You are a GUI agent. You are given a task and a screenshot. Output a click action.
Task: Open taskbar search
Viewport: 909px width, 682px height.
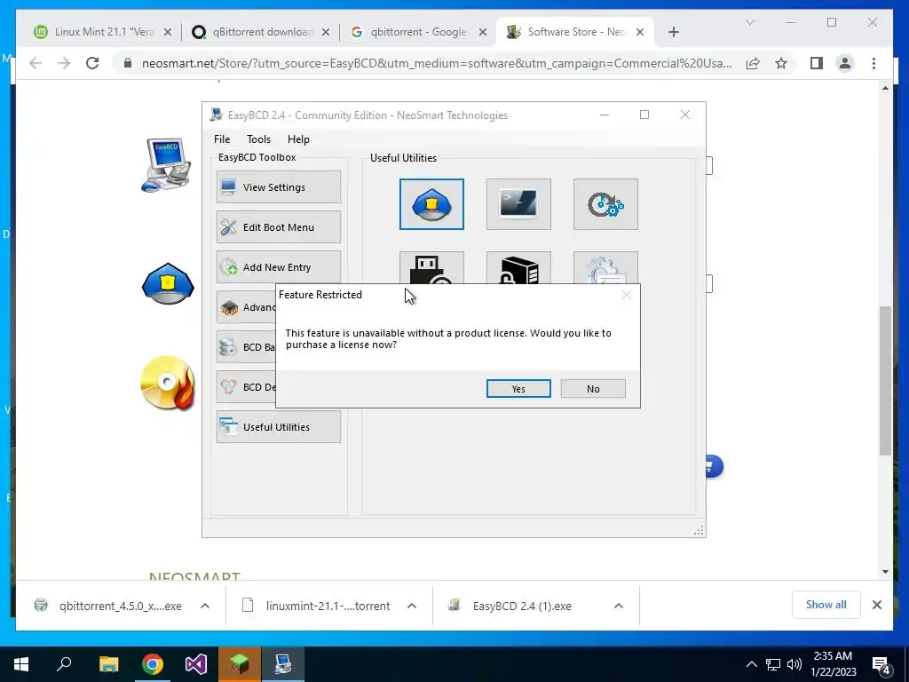(x=64, y=664)
